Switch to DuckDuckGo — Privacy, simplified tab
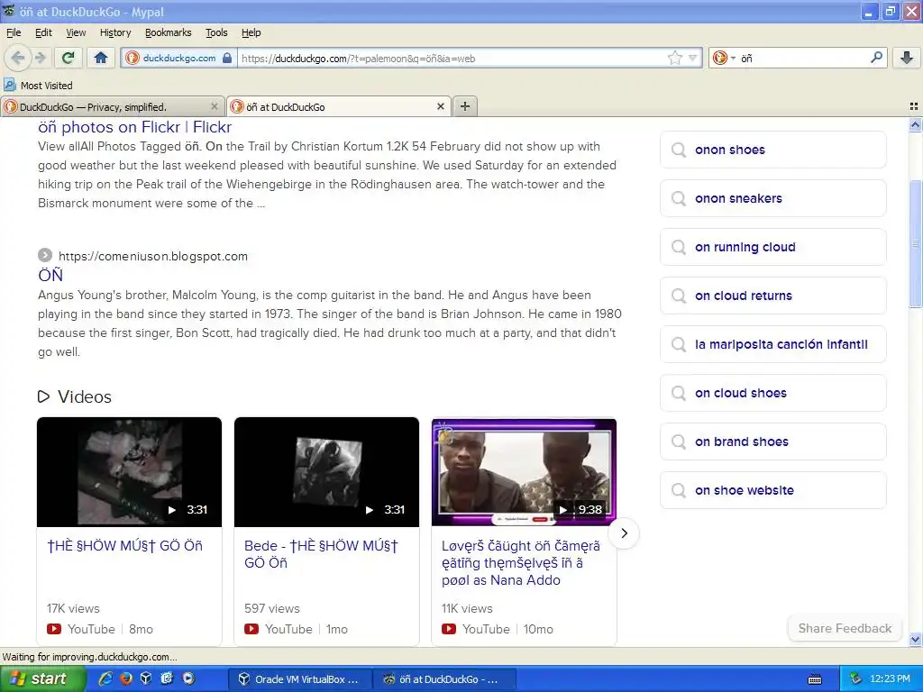Viewport: 923px width, 692px height. [112, 106]
